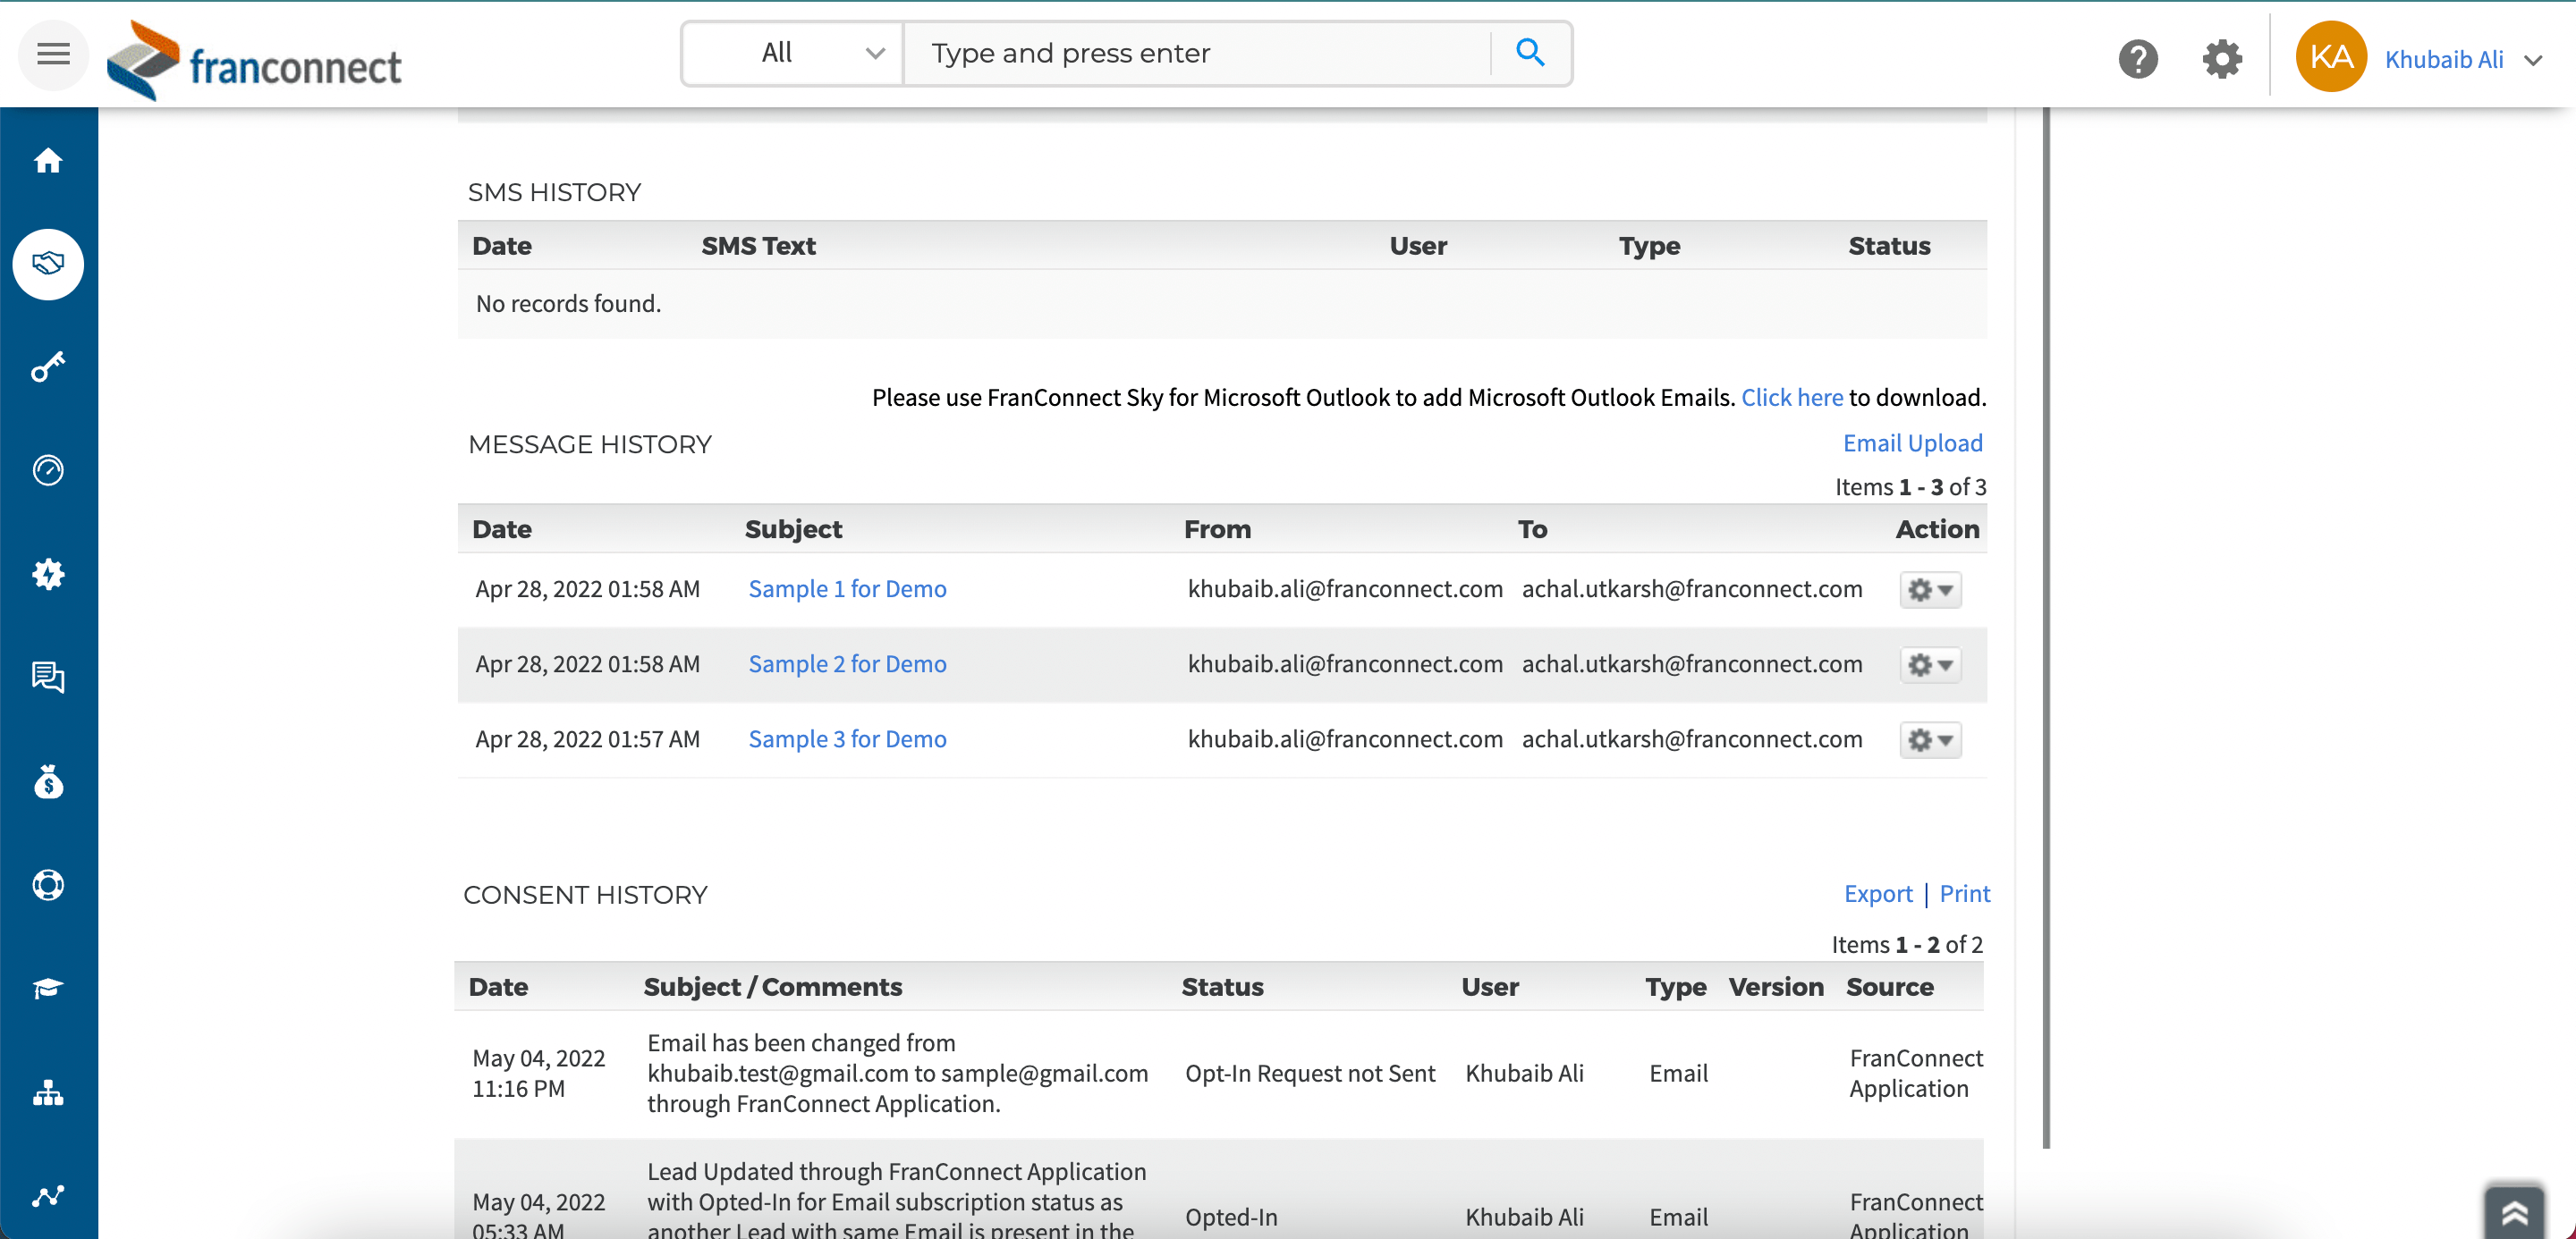Go to Home in sidebar

coord(48,160)
